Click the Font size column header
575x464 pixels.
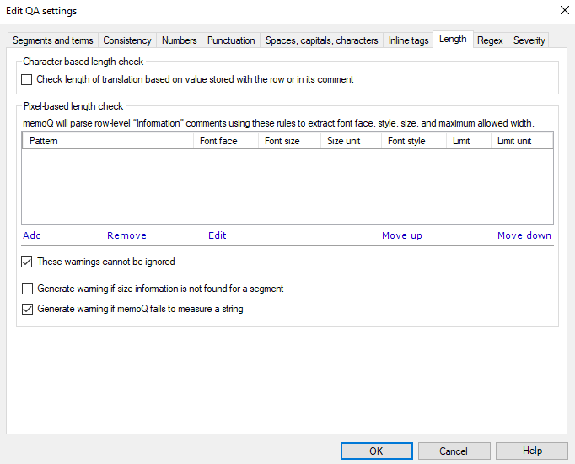tap(289, 141)
